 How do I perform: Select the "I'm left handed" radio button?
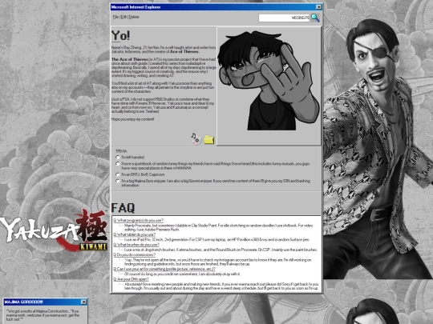coord(118,158)
